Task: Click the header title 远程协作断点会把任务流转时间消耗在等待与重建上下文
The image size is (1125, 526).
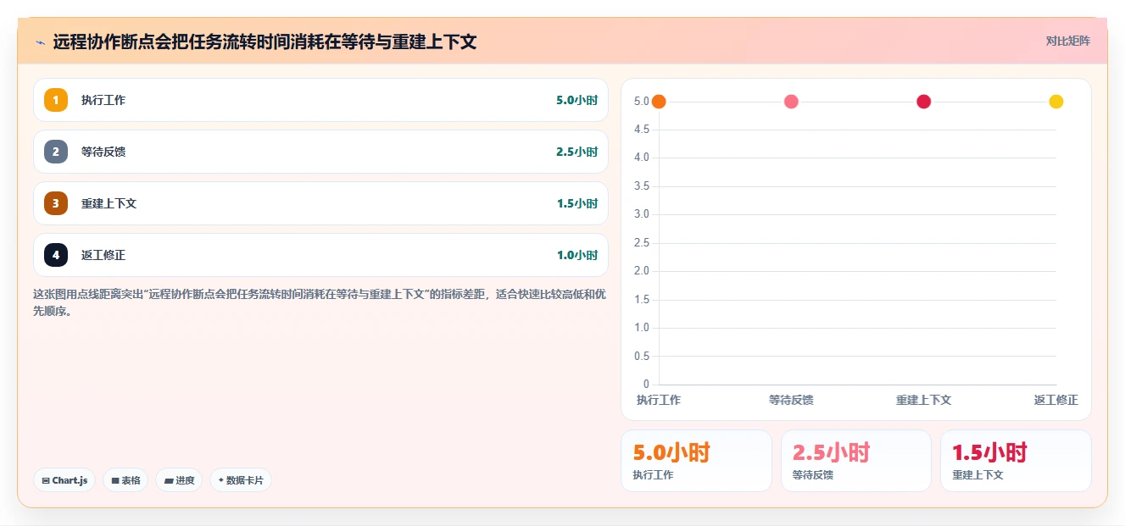Action: click(265, 42)
